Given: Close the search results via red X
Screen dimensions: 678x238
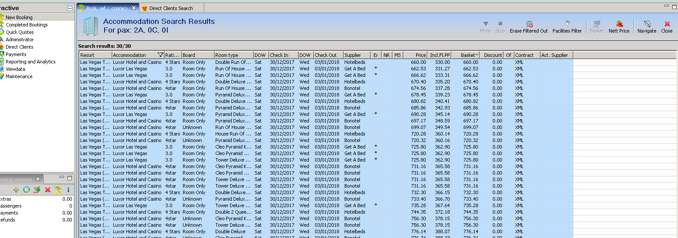Looking at the screenshot, I should tap(667, 24).
